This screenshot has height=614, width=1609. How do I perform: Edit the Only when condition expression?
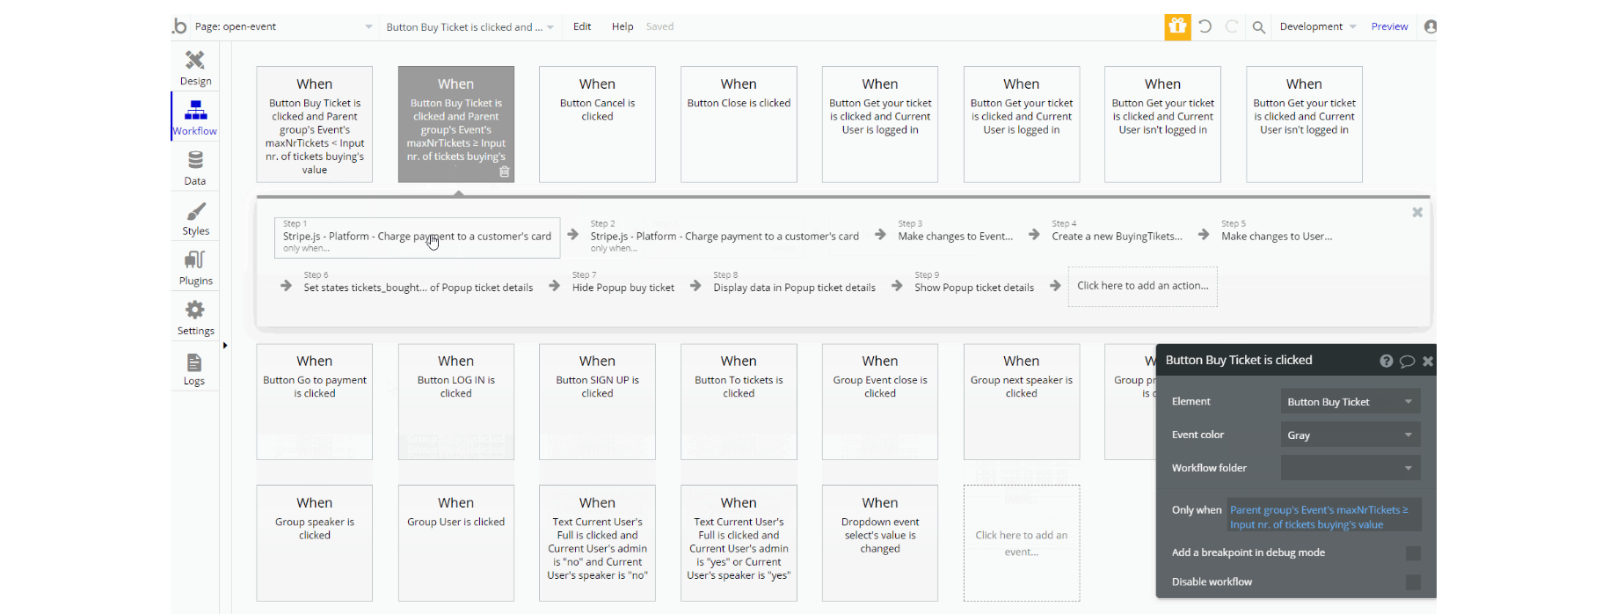[x=1322, y=516]
